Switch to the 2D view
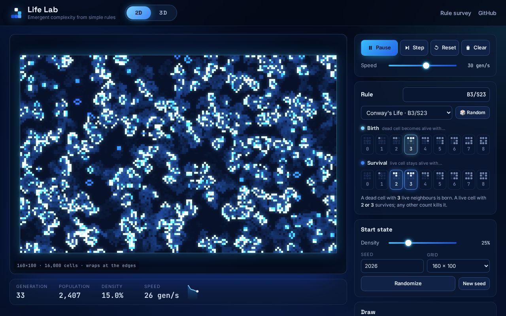 tap(139, 13)
